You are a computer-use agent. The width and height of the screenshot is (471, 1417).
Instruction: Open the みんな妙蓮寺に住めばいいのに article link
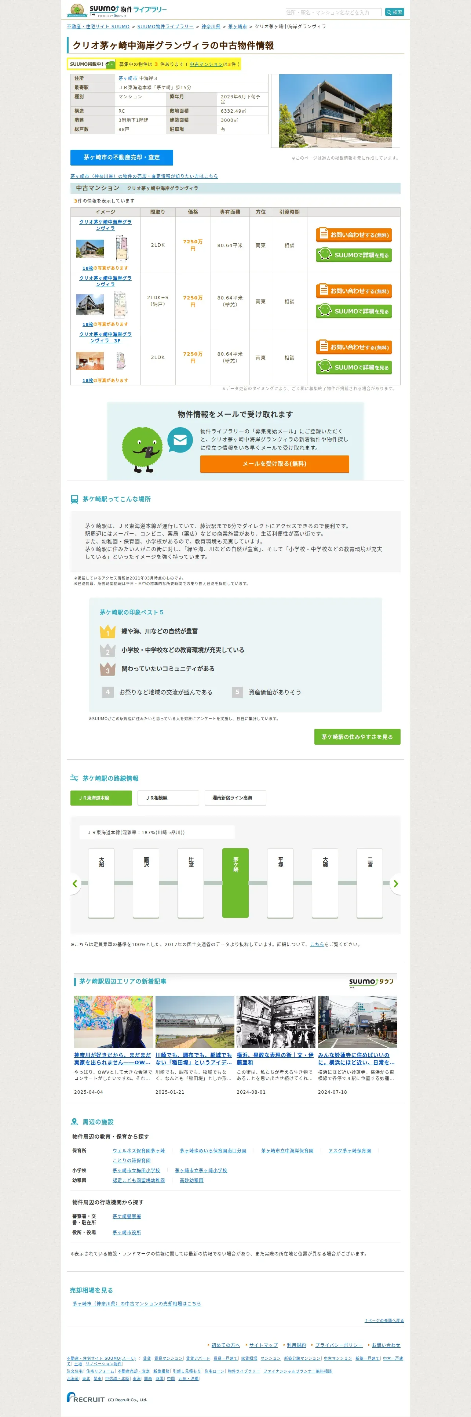[x=356, y=1059]
